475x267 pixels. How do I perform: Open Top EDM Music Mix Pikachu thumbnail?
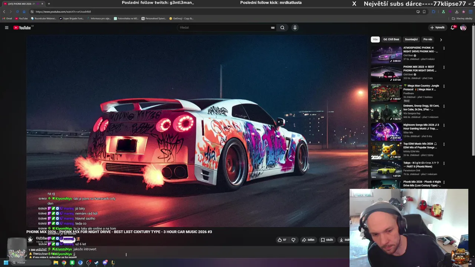tap(386, 151)
